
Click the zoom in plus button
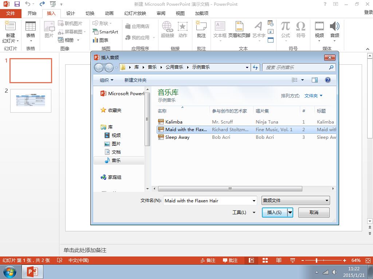tap(345, 260)
